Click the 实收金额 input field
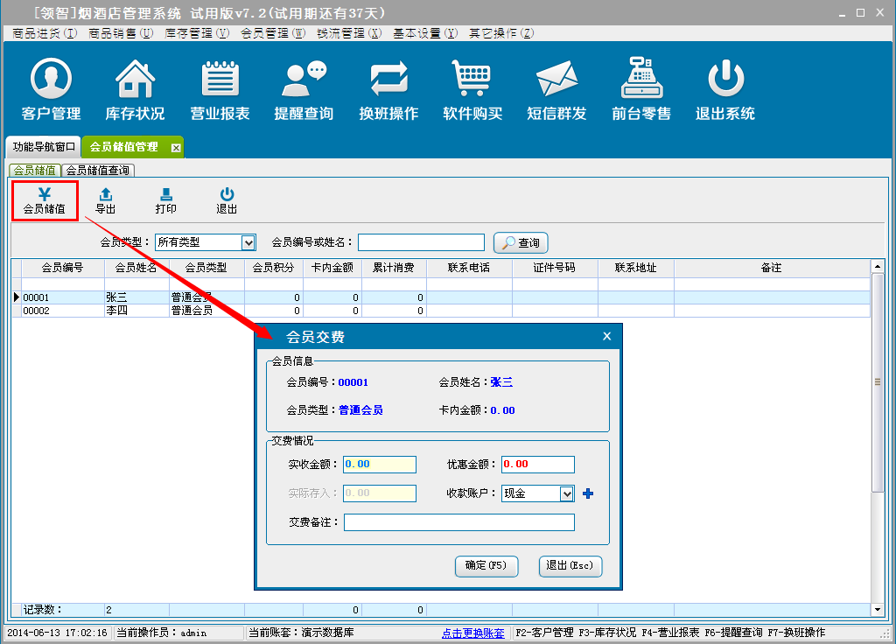 (x=379, y=464)
